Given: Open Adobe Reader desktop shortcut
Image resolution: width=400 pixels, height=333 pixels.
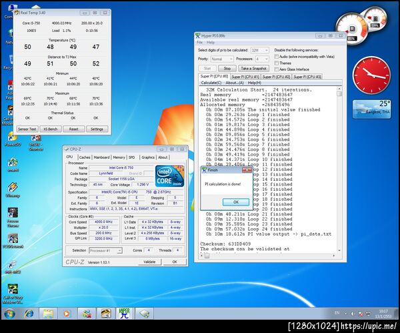Looking at the screenshot, I should pyautogui.click(x=9, y=90).
